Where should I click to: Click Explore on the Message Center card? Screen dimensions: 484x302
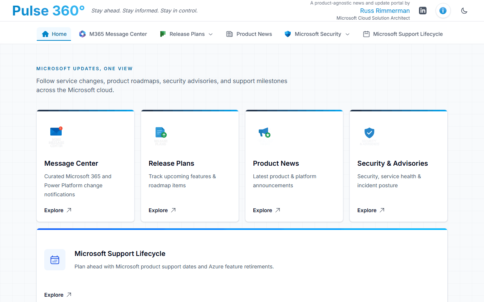click(54, 210)
